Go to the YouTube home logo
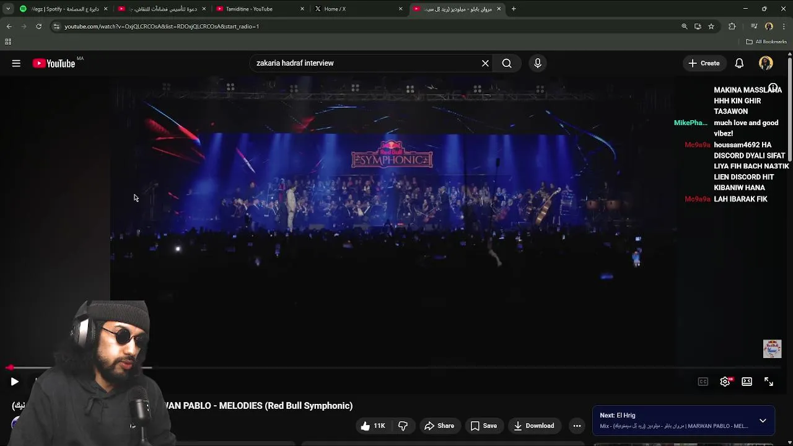 tap(54, 63)
